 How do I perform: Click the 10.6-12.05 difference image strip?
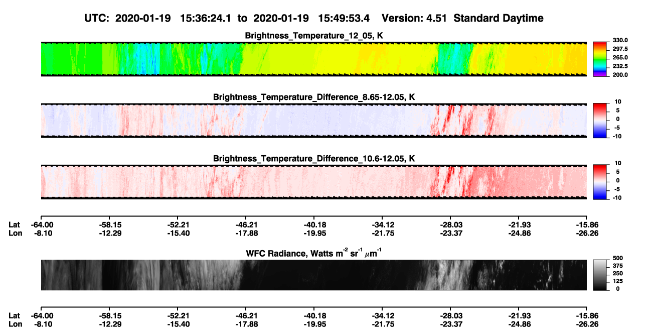(314, 182)
